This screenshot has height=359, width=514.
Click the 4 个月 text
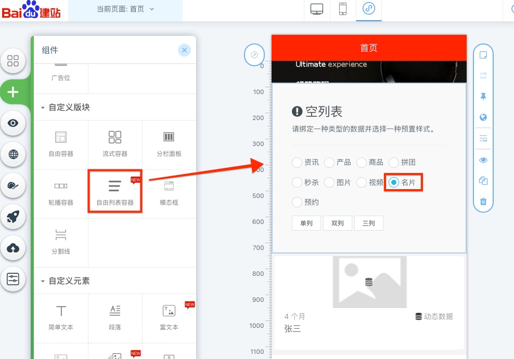(x=294, y=316)
